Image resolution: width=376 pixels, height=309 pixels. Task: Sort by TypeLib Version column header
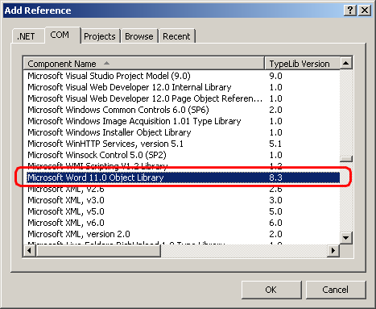[302, 64]
